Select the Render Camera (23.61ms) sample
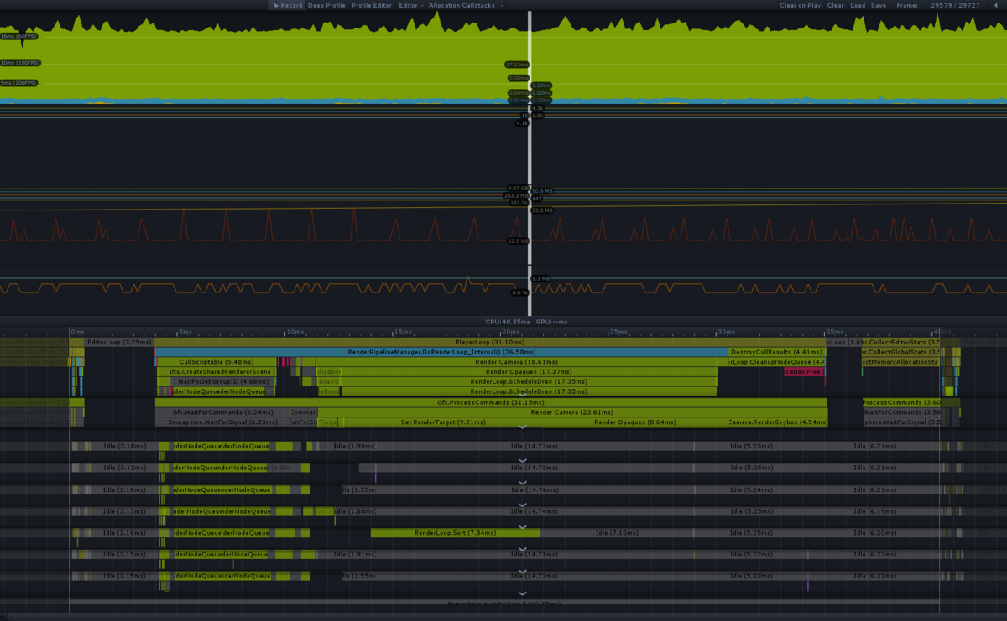Image resolution: width=1007 pixels, height=621 pixels. pos(572,412)
